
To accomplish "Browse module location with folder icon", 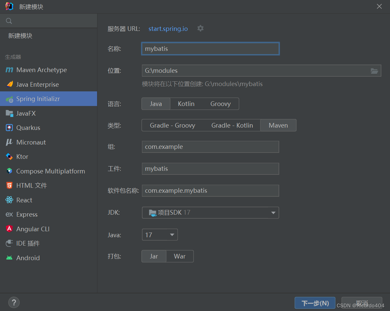I will [x=374, y=70].
